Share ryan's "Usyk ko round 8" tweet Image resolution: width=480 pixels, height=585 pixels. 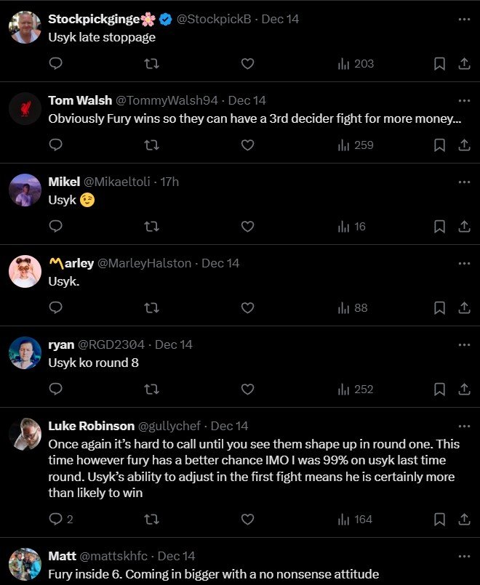(x=463, y=390)
